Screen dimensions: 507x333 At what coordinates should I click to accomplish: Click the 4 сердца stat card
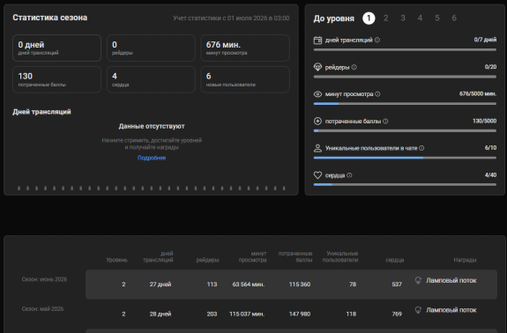151,79
